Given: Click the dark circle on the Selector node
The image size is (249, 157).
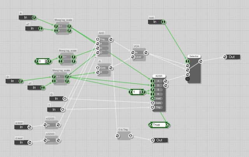Looking at the screenshot, I should point(188,79).
